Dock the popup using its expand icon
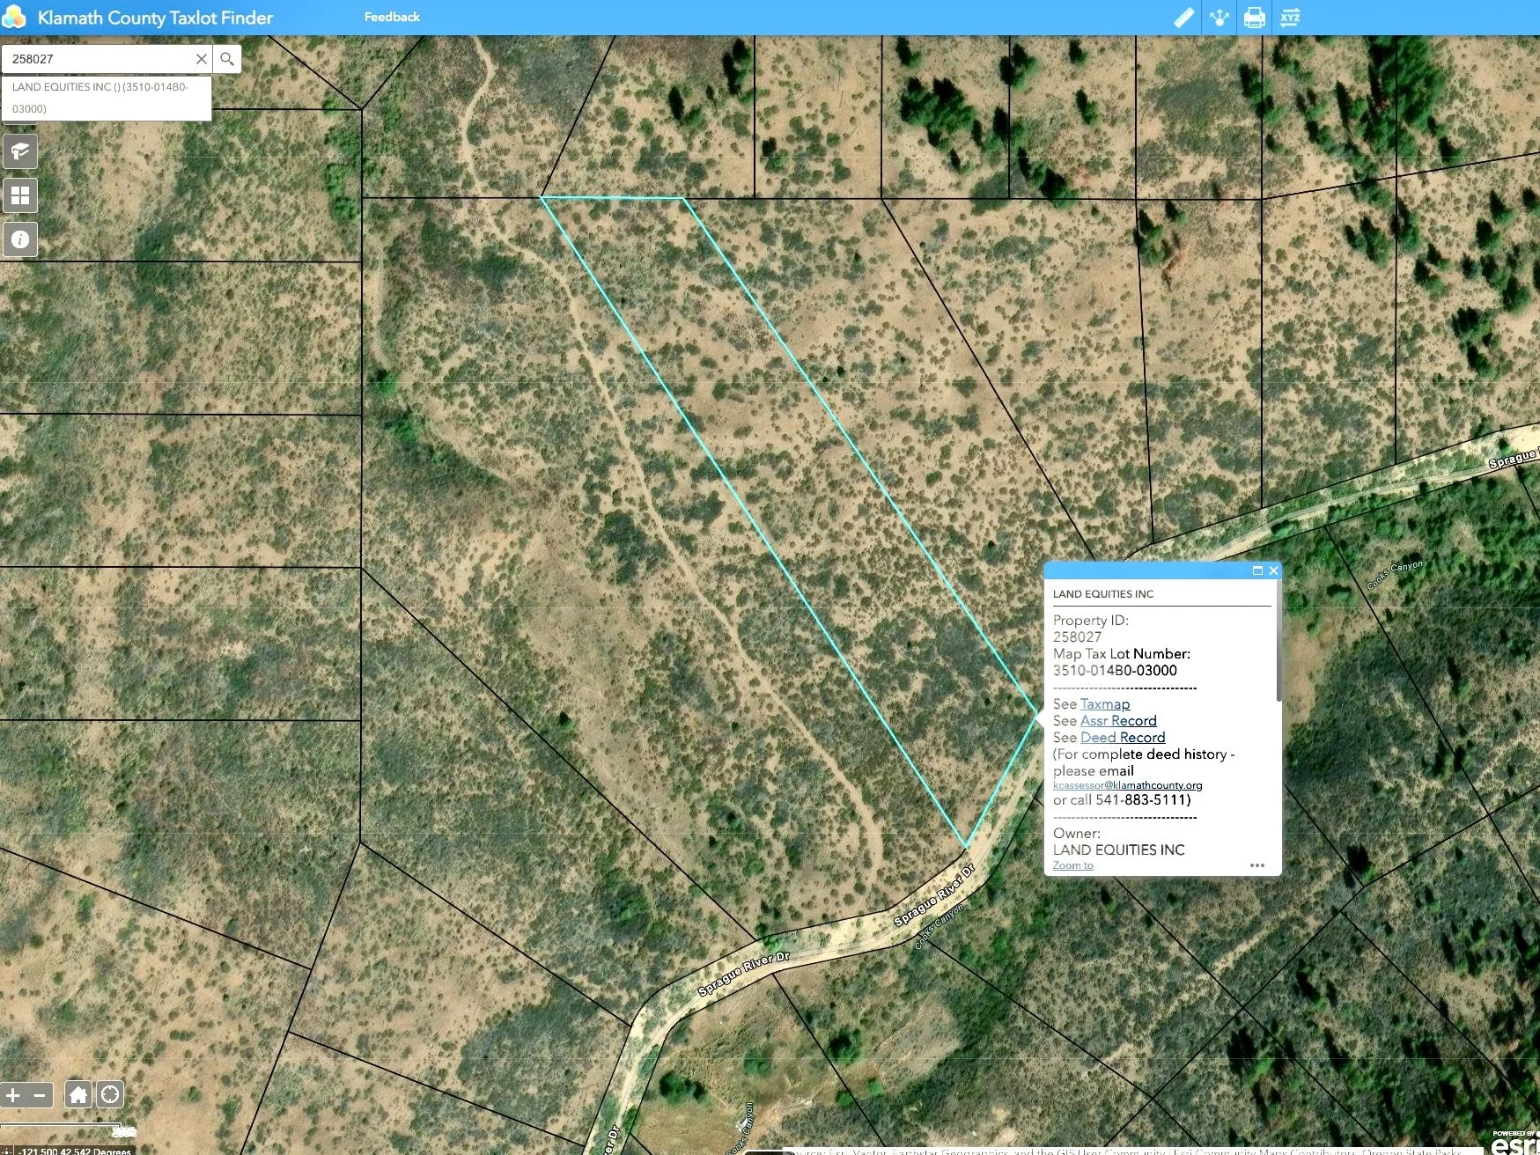 point(1256,570)
